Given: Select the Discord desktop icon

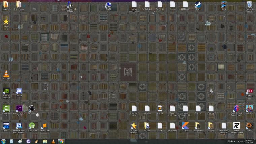Looking at the screenshot, I should pyautogui.click(x=19, y=92).
